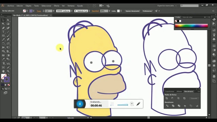The width and height of the screenshot is (217, 122).
Task: Open the Ventana menu
Action: [71, 6]
